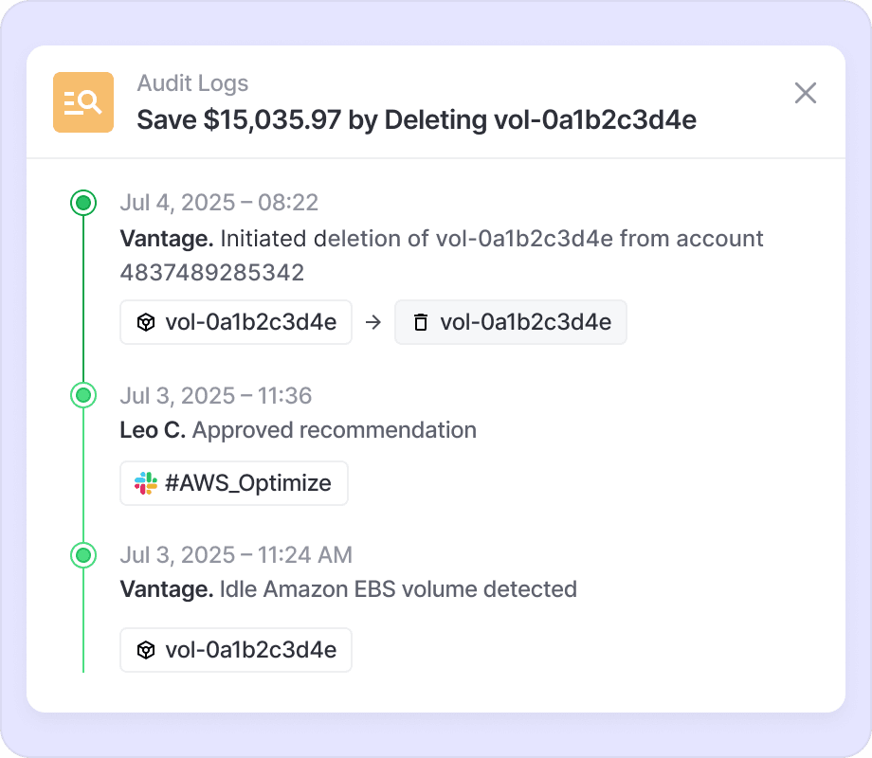This screenshot has width=872, height=758.
Task: Click the greyed deleted vol-0a1b2c3d4e chip label
Action: point(525,322)
